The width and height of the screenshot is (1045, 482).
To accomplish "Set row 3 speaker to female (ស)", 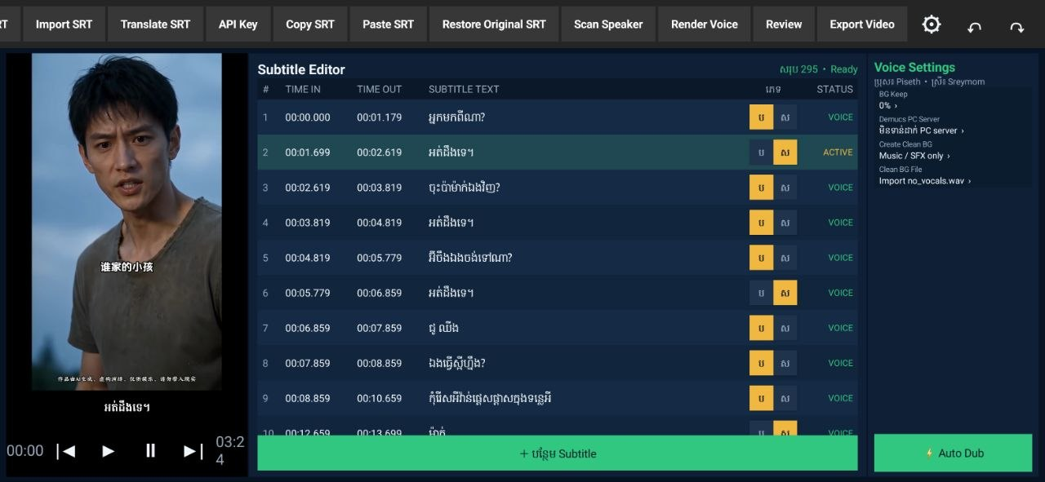I will pyautogui.click(x=785, y=188).
